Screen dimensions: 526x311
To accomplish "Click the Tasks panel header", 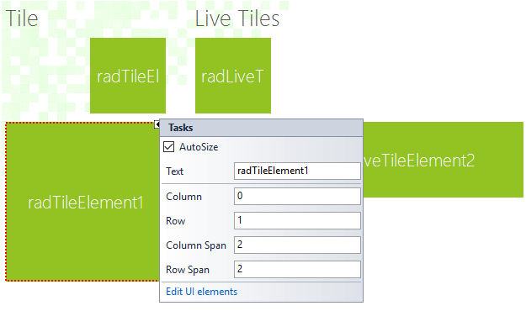I will click(x=262, y=128).
